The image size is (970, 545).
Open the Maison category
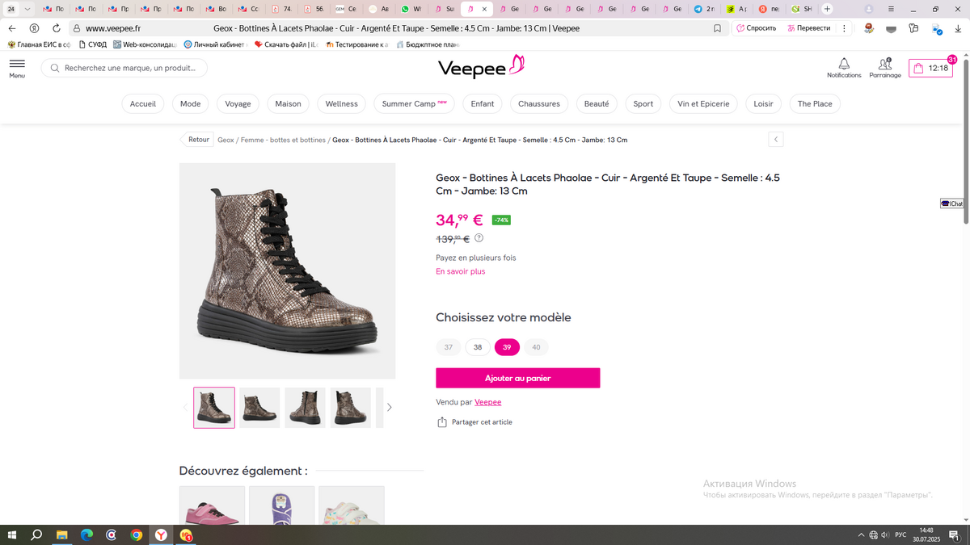(288, 103)
